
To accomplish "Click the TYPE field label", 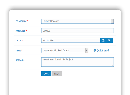I will pos(18,50).
